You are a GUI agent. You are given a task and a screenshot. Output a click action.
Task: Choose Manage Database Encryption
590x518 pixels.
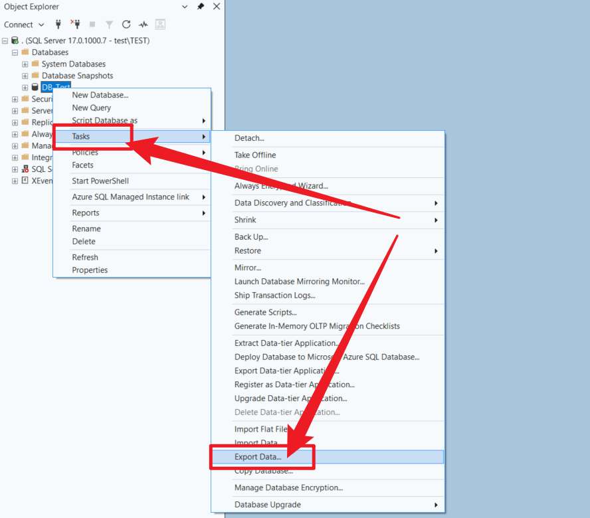(328, 488)
